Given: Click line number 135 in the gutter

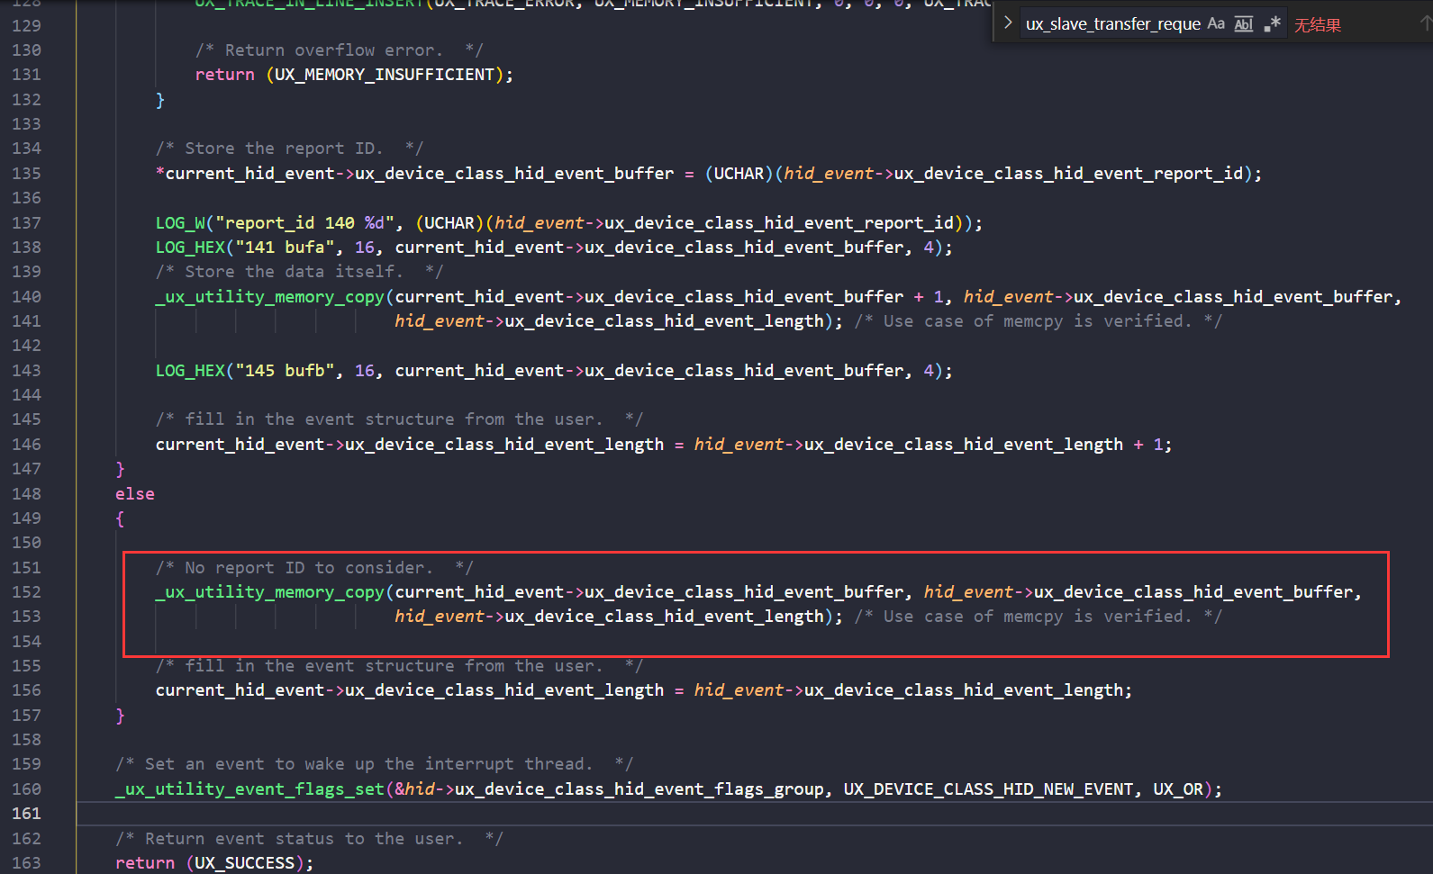Looking at the screenshot, I should 26,173.
